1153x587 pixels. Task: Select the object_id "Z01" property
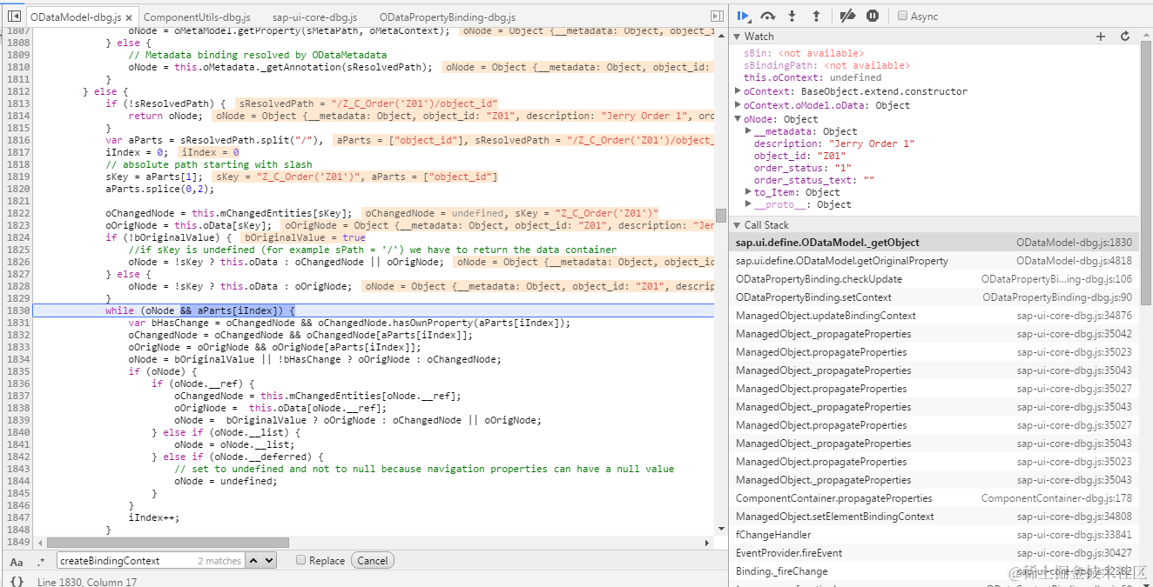coord(799,156)
